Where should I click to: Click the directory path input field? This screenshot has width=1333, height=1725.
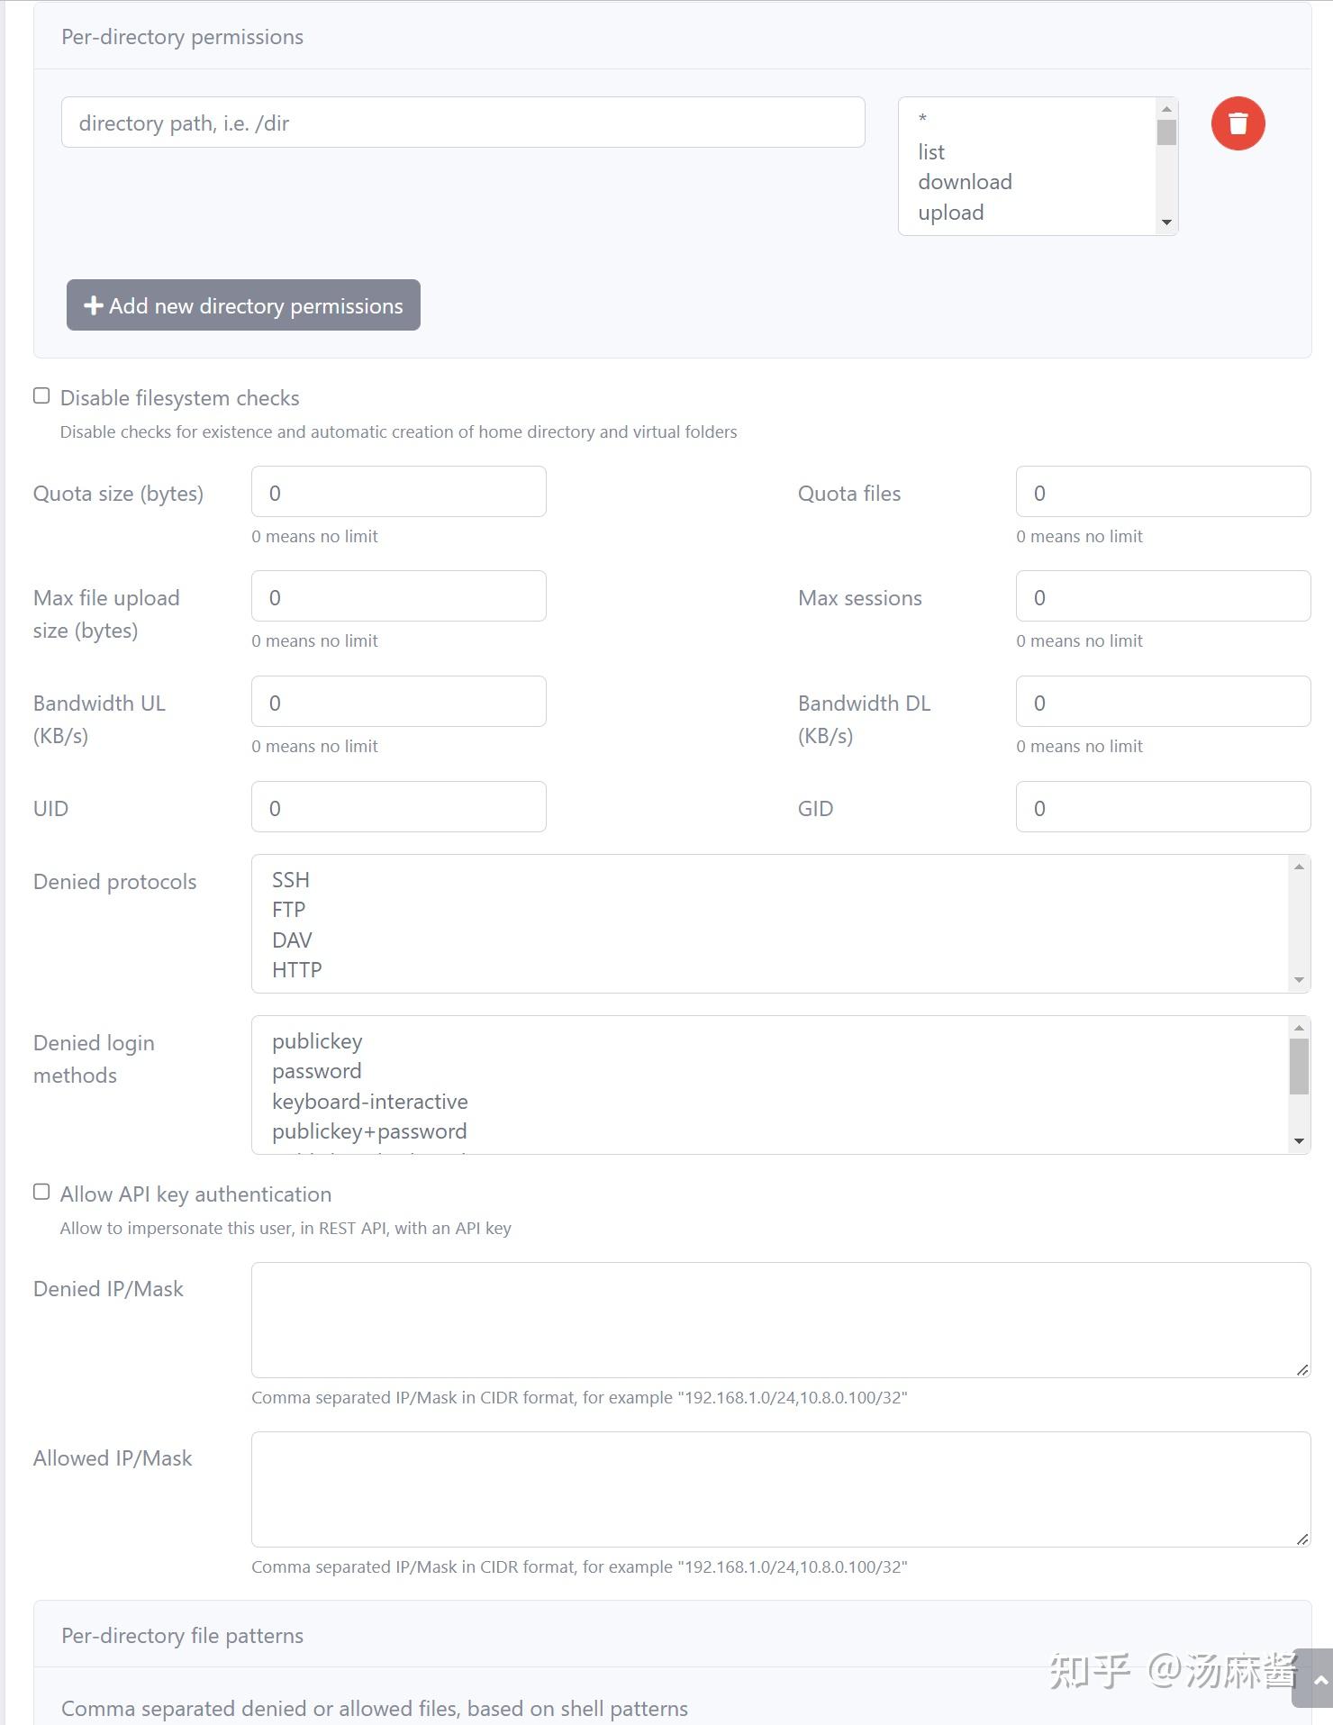point(463,123)
